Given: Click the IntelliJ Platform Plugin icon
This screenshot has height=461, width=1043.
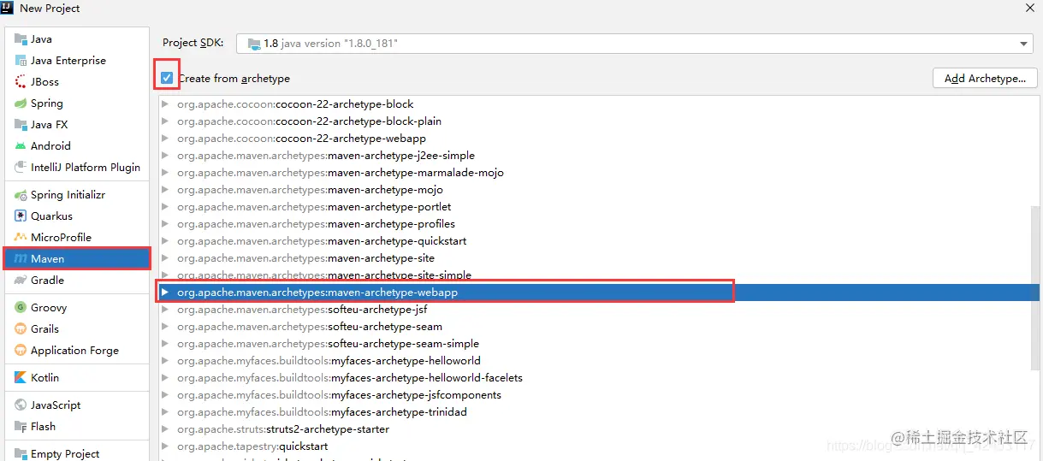Looking at the screenshot, I should click(21, 168).
